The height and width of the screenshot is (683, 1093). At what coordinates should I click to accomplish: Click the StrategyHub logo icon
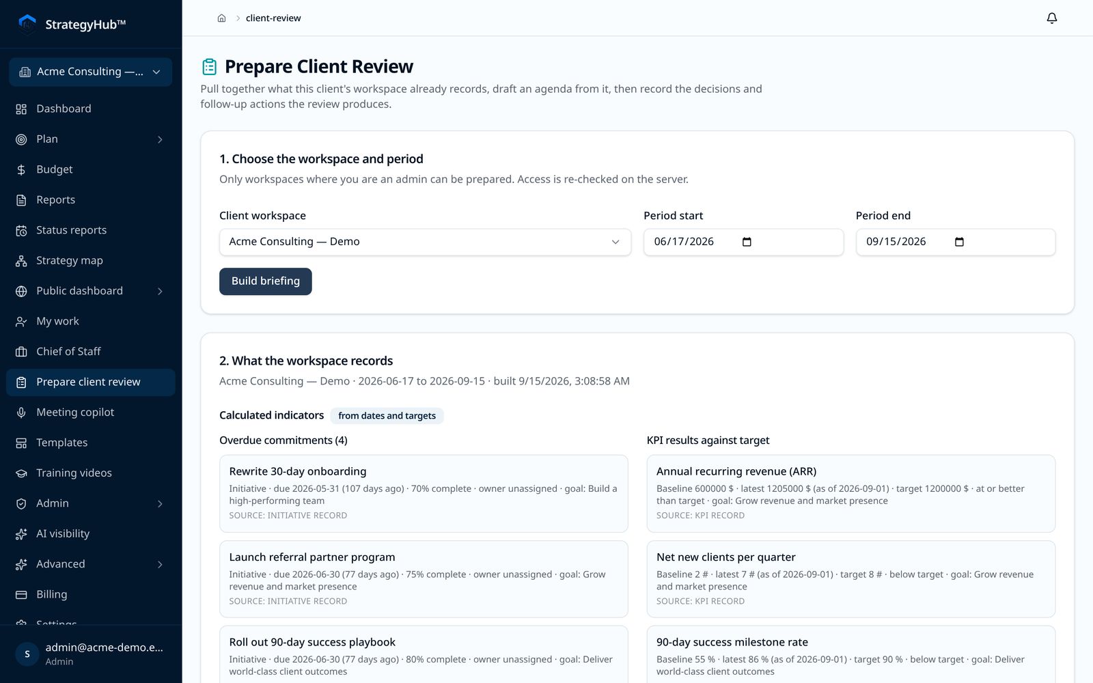(27, 24)
